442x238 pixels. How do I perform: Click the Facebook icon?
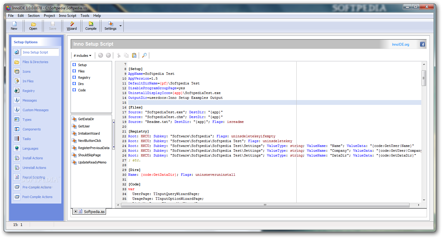pos(422,44)
